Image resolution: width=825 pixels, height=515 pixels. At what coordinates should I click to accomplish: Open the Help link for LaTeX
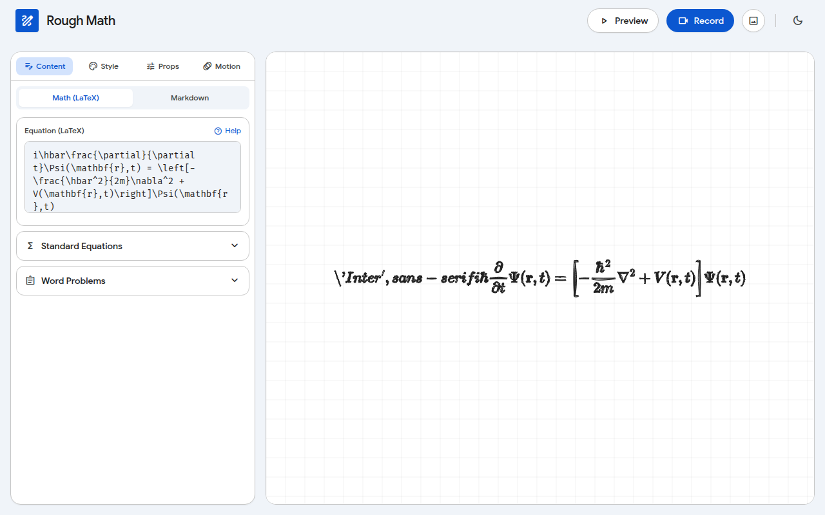point(228,131)
